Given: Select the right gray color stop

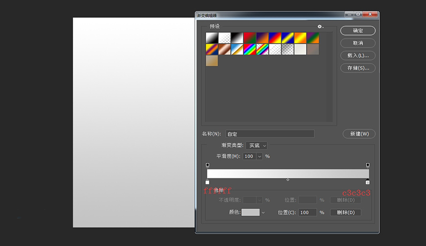Looking at the screenshot, I should 368,182.
